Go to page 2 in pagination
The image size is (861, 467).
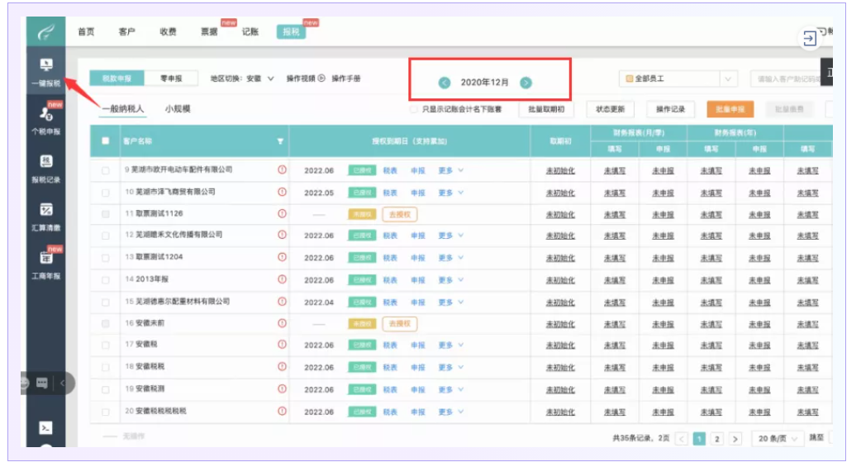click(x=716, y=439)
